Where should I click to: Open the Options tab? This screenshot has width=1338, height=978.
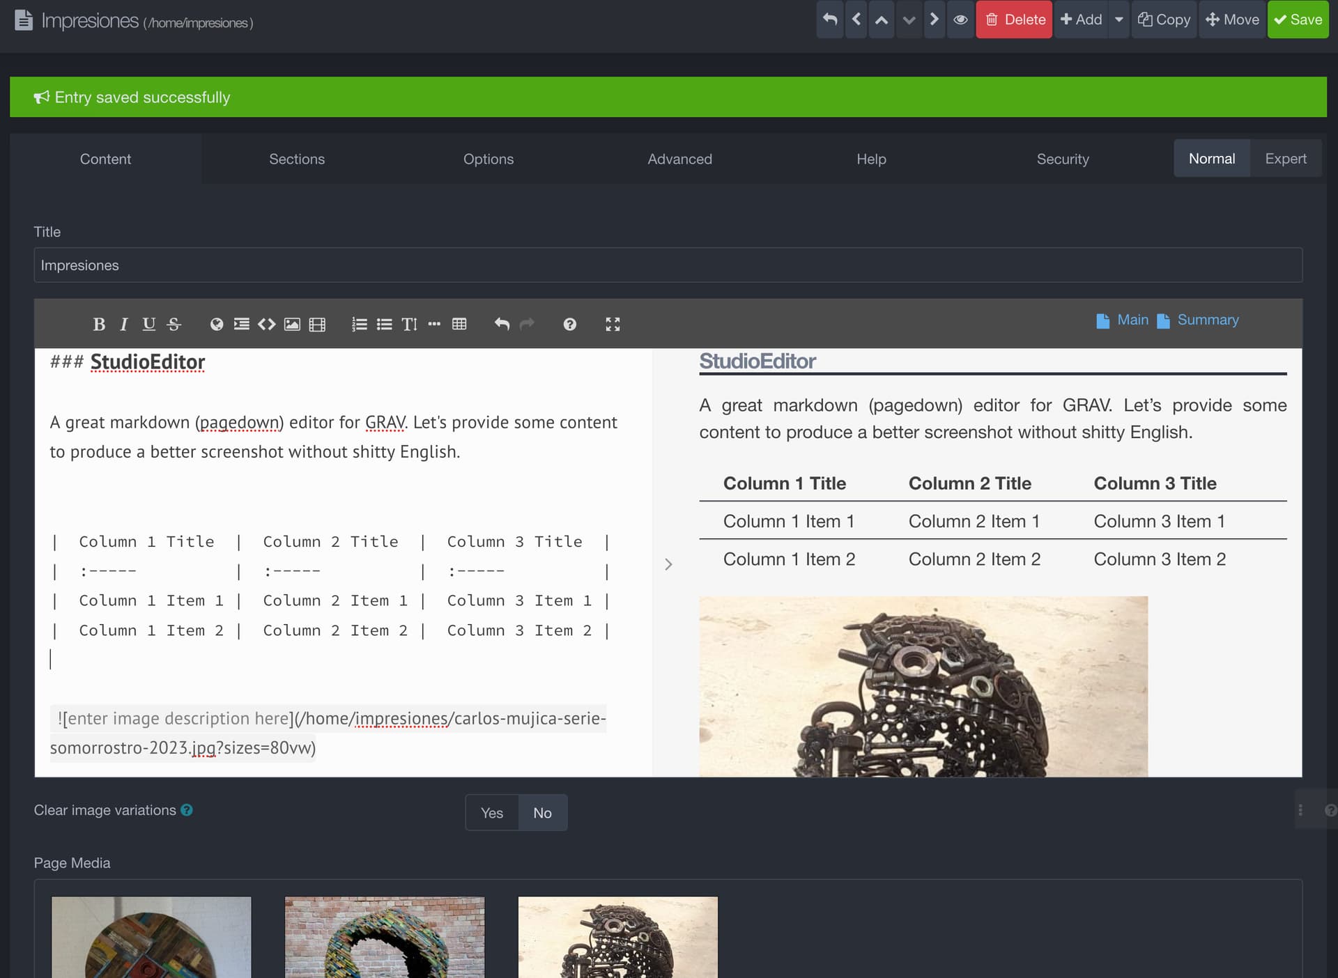point(489,159)
